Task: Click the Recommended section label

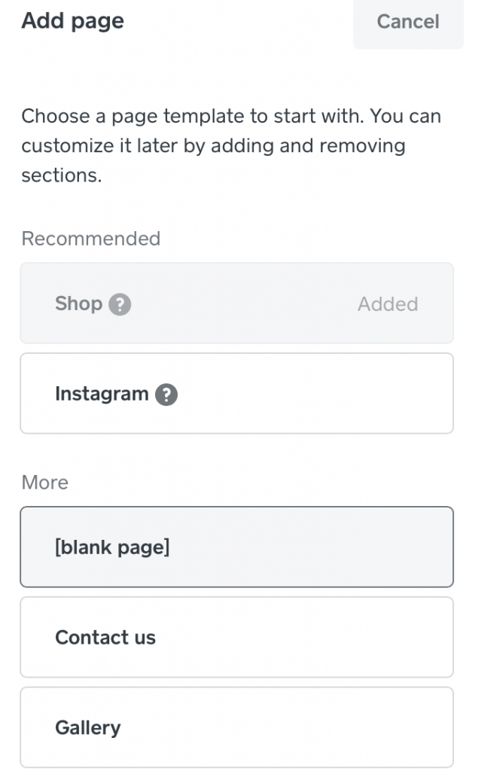Action: click(x=90, y=239)
